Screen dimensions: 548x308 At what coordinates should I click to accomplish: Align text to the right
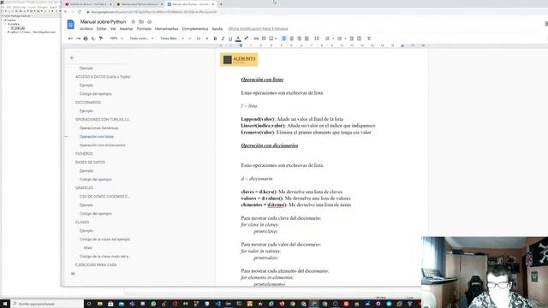[299, 38]
